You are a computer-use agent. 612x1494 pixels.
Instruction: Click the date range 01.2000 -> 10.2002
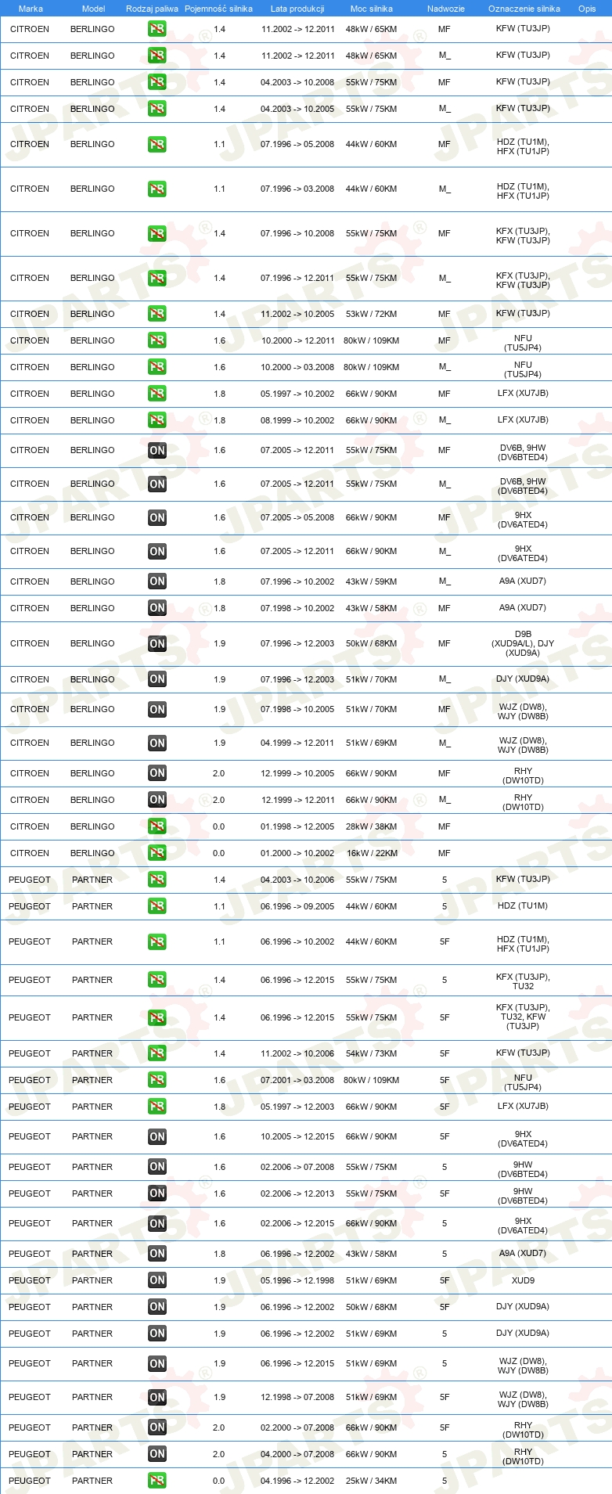click(297, 853)
